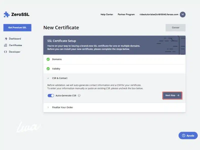Click the ZeroSSL puzzle logo
The image size is (200, 150).
coord(7,14)
